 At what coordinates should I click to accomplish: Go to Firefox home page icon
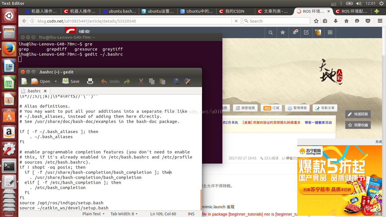[346, 21]
